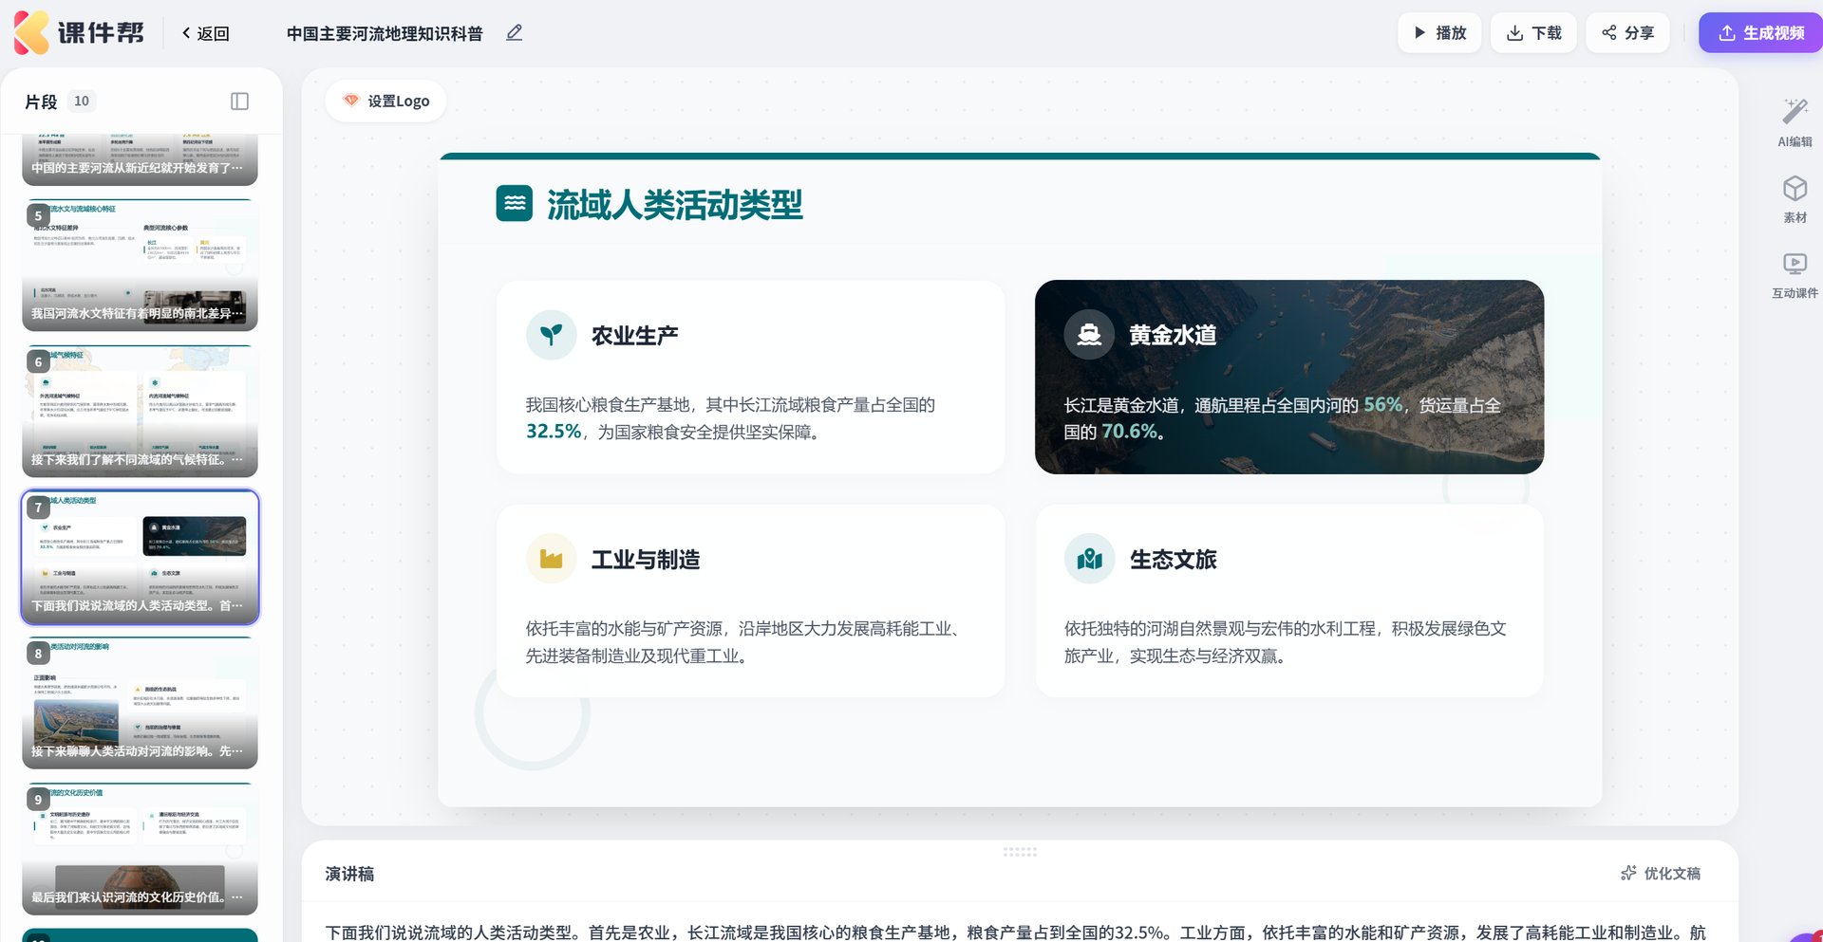Select the 黄金水道 card heading

[x=1173, y=336]
